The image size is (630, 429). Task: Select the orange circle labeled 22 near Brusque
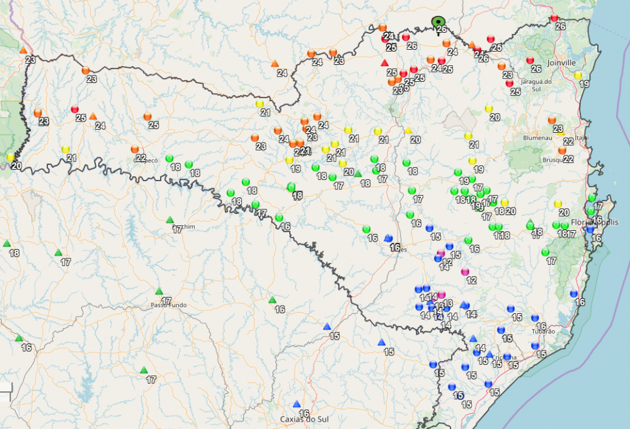(562, 150)
